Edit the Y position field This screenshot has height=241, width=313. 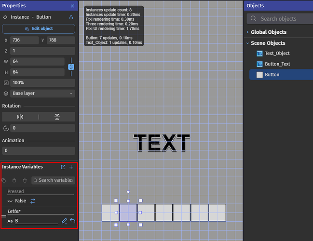61,40
